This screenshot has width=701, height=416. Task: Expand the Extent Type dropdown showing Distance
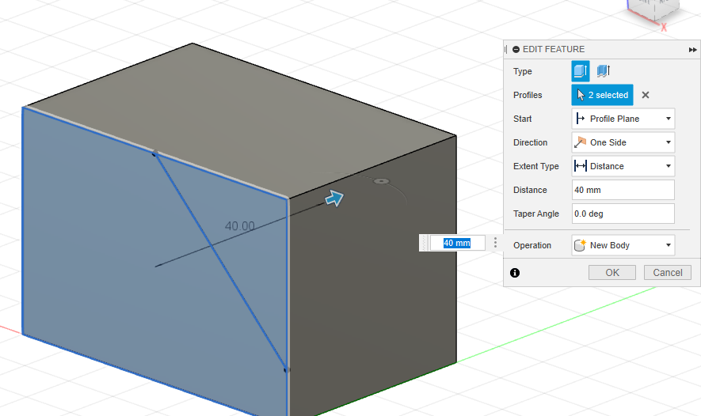coord(623,166)
